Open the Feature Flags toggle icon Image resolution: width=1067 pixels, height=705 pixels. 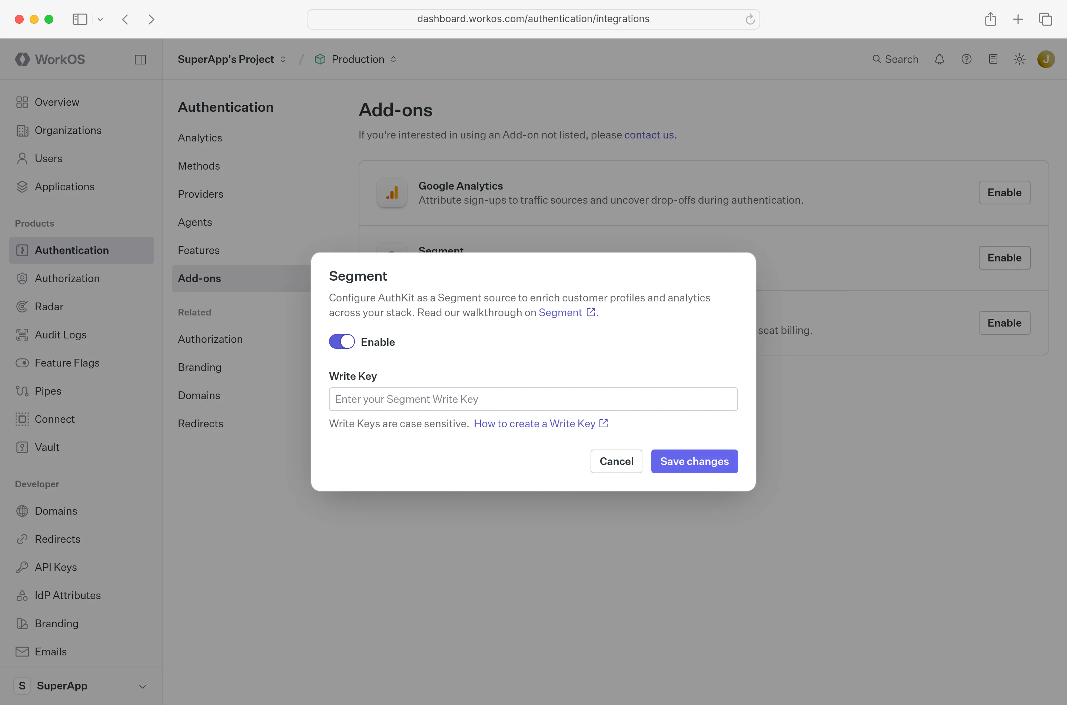click(22, 363)
